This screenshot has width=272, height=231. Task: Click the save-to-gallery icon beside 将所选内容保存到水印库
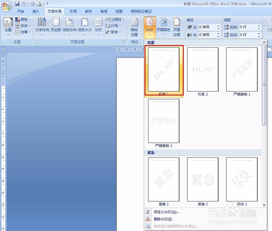point(148,226)
